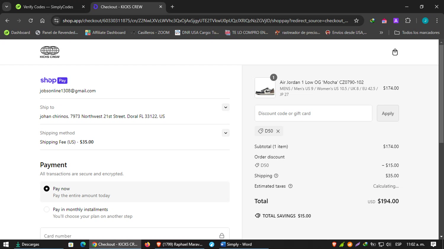Viewport: 444px width, 249px height.
Task: Open the site information icon in address bar
Action: coord(57,21)
